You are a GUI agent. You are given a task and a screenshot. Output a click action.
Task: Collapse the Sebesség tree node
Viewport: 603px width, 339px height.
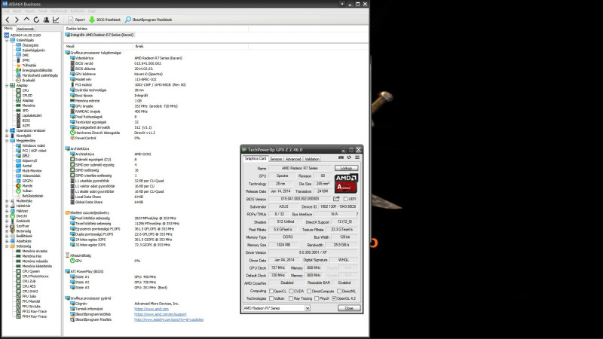pos(7,246)
